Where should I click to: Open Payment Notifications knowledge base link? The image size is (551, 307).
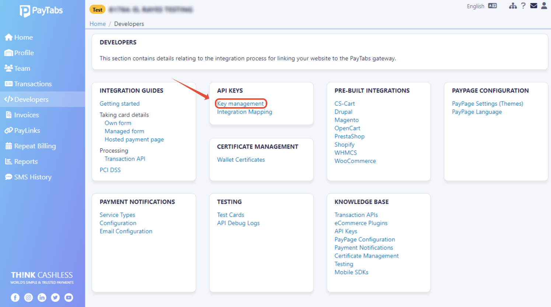click(x=364, y=248)
